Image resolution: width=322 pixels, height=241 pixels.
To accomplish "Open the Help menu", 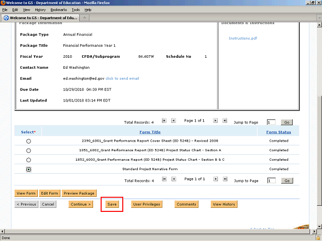I will (88, 10).
